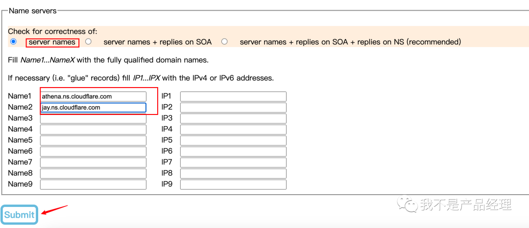The image size is (529, 228).
Task: Click into the IP3 text box
Action: pos(233,118)
